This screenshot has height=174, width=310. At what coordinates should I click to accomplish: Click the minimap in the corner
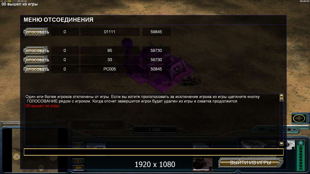click(35, 150)
